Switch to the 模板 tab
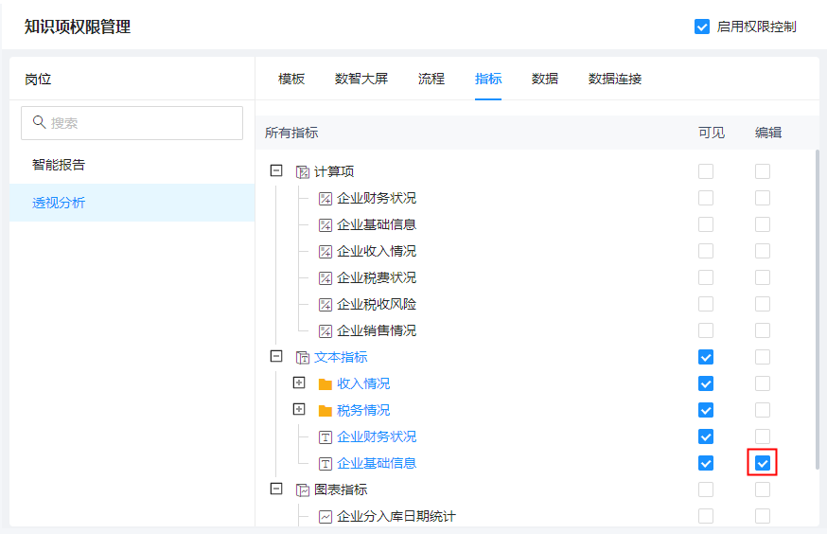Image resolution: width=827 pixels, height=534 pixels. click(291, 79)
